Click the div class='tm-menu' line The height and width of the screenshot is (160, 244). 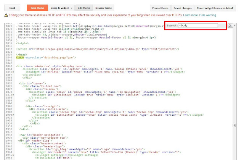42,89
